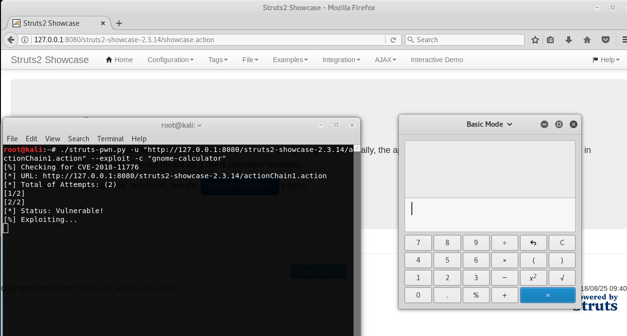Click "Checking for CVE-2018-11776" terminal line
The image size is (627, 336).
(x=80, y=167)
